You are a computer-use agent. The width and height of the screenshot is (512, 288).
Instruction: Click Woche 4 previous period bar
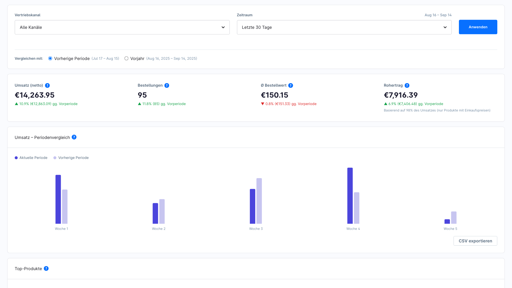357,208
